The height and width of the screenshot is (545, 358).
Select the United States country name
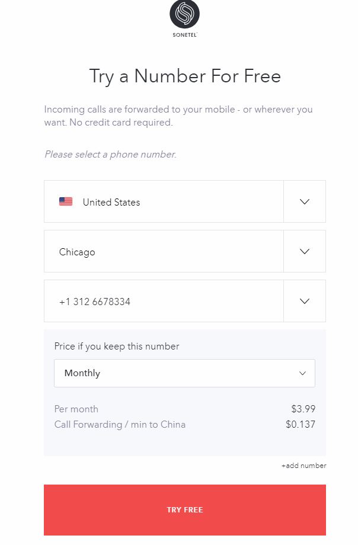click(111, 202)
